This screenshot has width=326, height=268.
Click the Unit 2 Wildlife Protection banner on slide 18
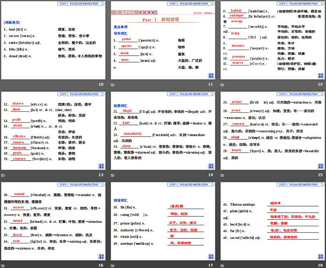pos(300,184)
